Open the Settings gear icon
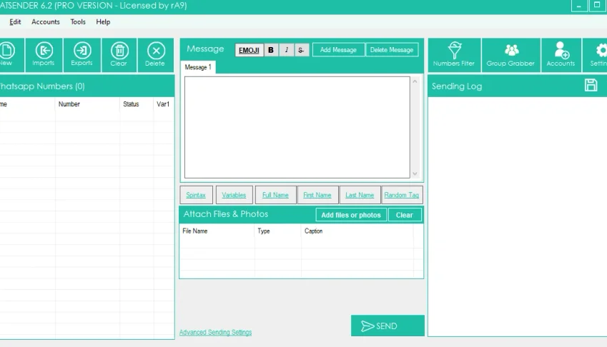The image size is (607, 347). 595,55
